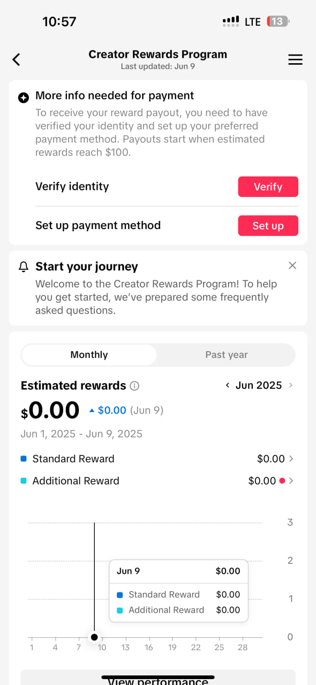Screen dimensions: 316x685
Task: Tap the Verify button
Action: [x=268, y=187]
